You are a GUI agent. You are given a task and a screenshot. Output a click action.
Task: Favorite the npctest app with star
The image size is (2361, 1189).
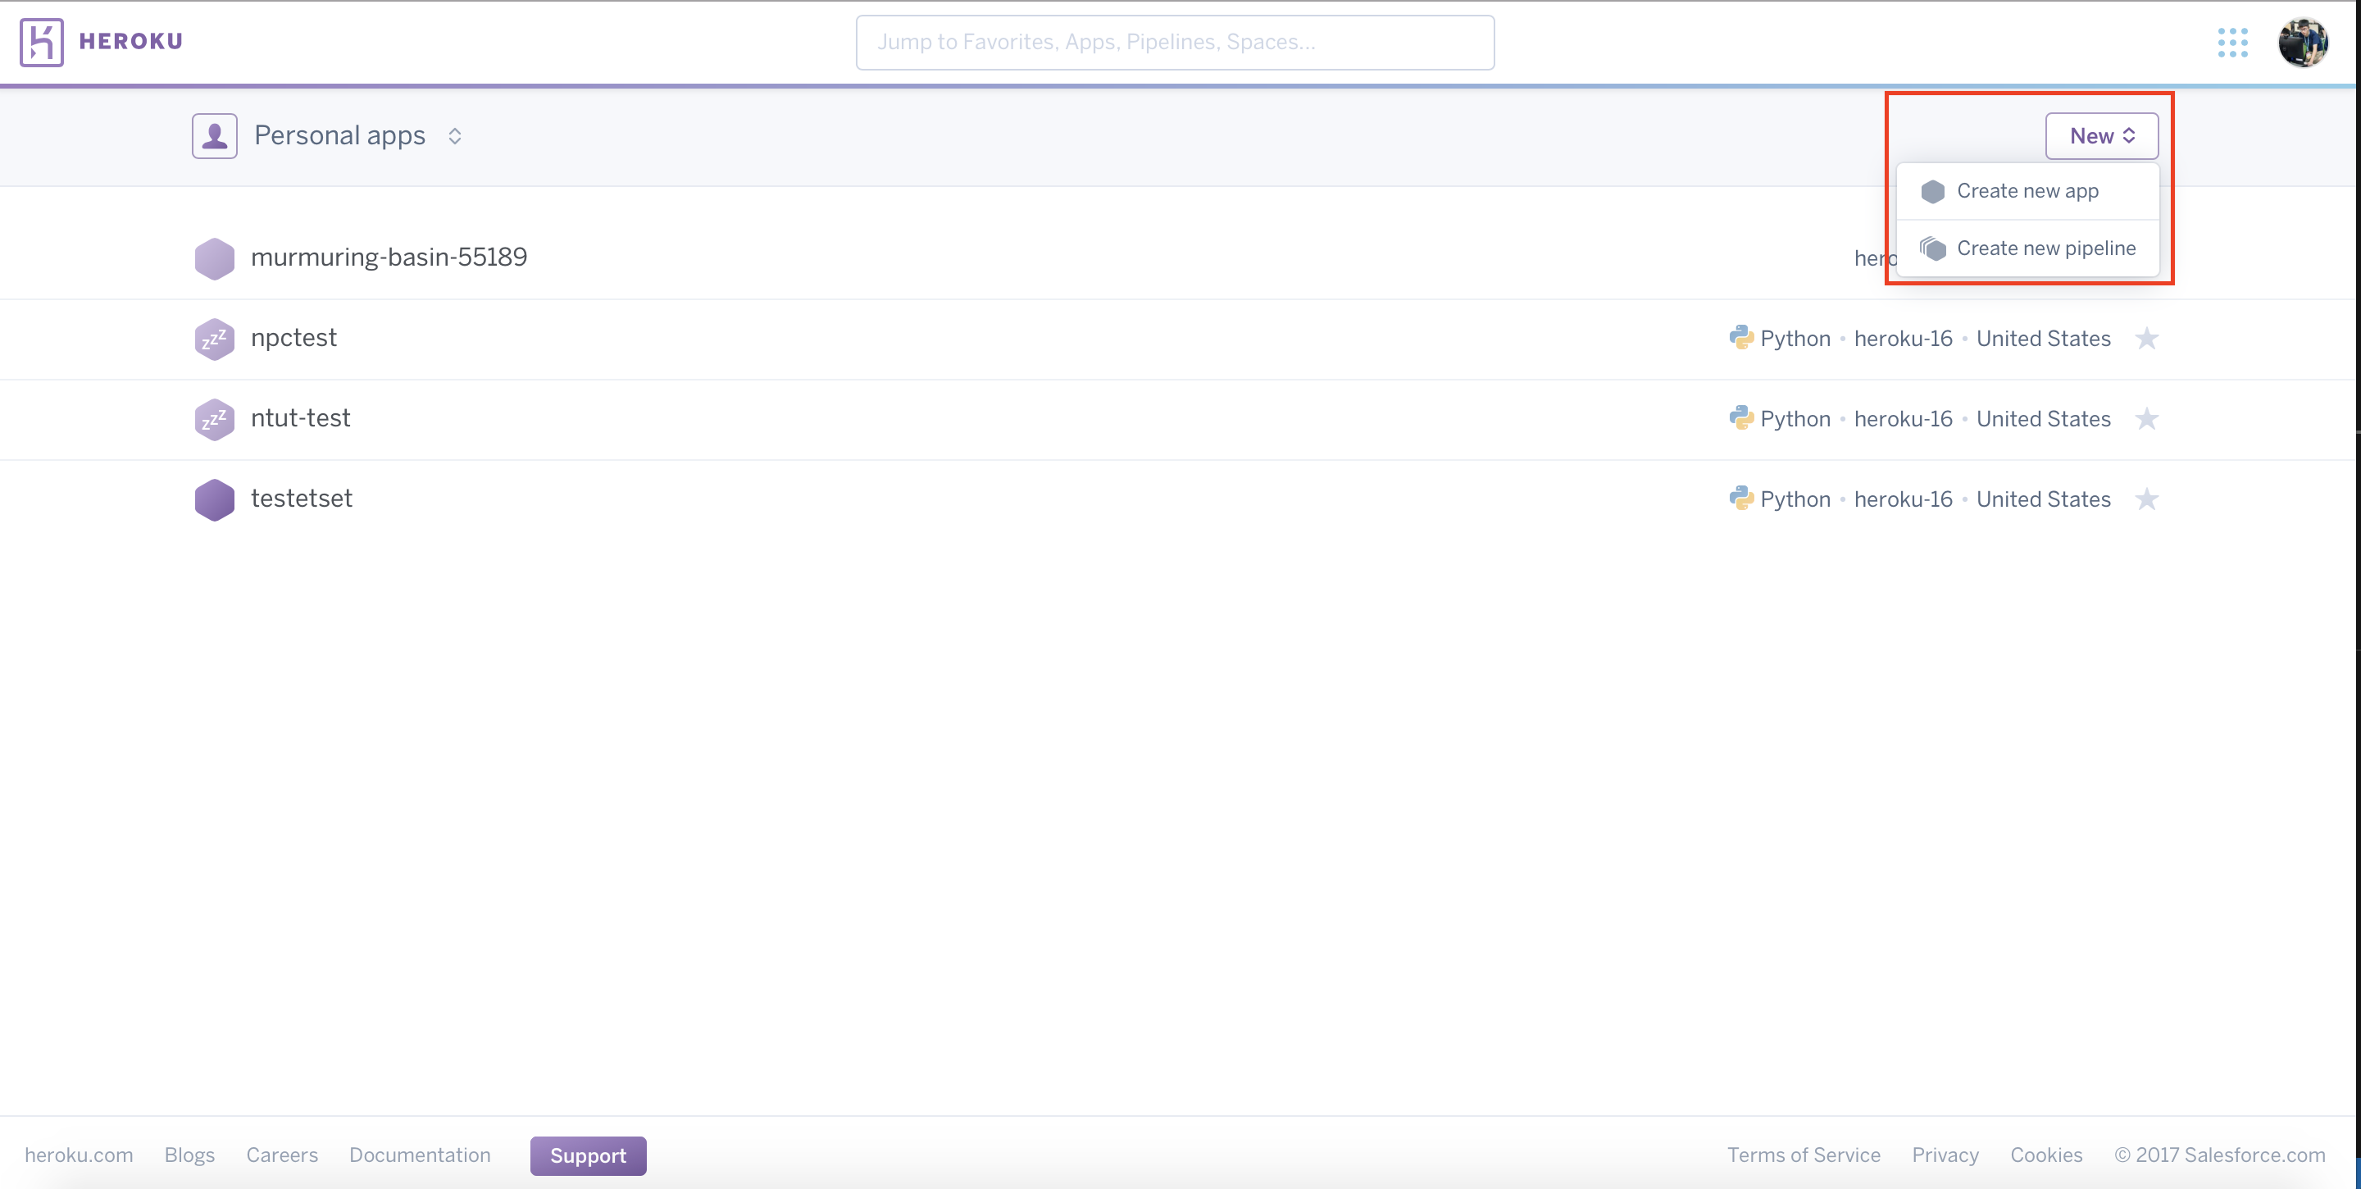click(x=2146, y=339)
